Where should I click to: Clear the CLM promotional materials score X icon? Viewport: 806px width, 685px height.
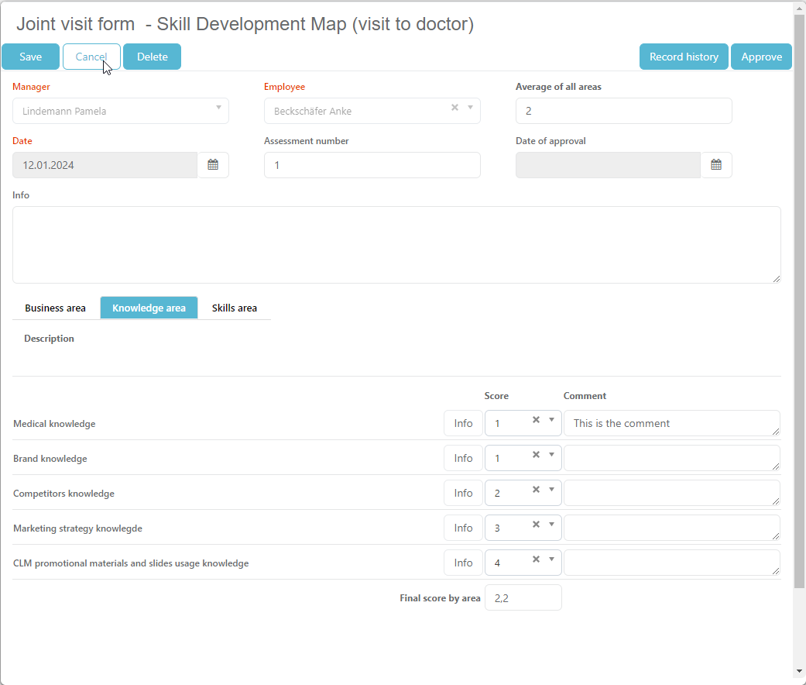tap(536, 559)
